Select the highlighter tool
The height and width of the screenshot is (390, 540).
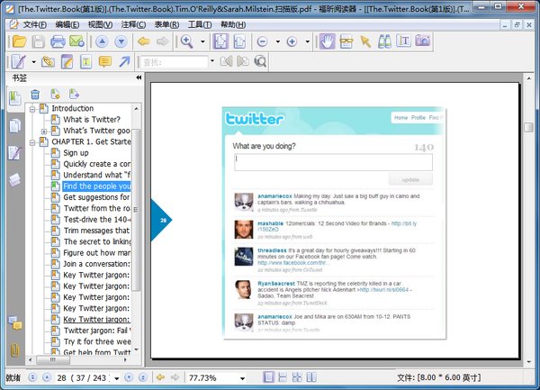(x=48, y=61)
